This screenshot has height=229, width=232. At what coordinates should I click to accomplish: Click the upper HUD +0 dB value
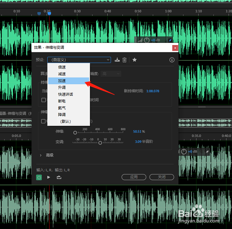155,40
